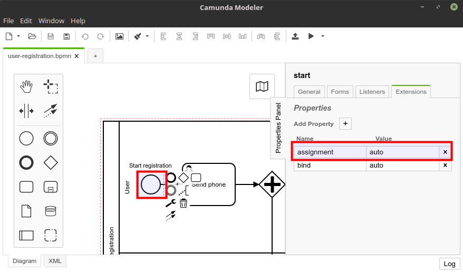
Task: Switch to General properties tab
Action: tap(309, 92)
